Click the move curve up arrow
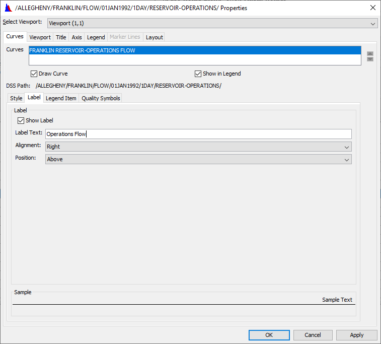The image size is (381, 344). click(370, 53)
